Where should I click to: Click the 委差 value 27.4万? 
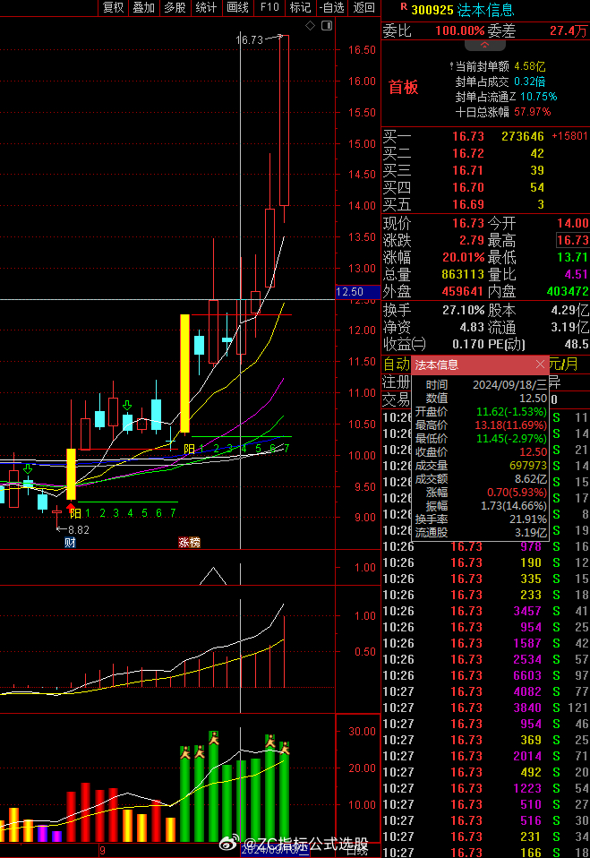pyautogui.click(x=569, y=30)
